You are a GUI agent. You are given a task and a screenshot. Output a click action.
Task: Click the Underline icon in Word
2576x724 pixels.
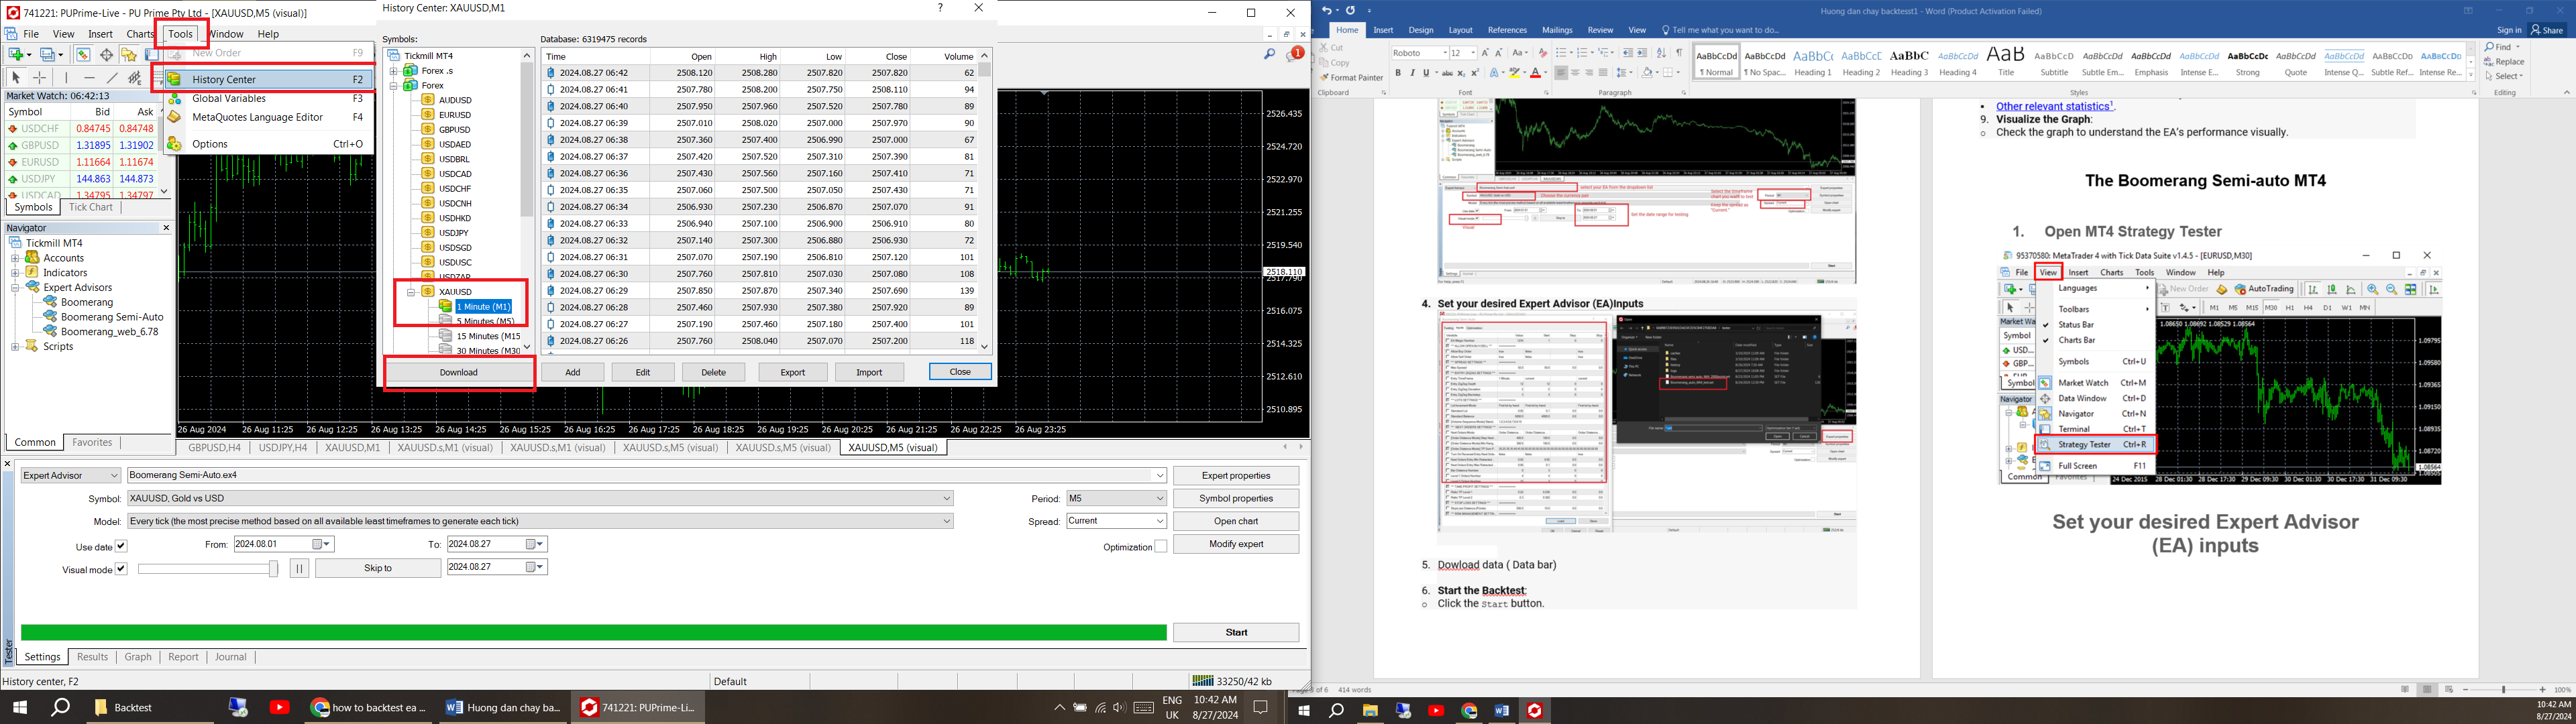[1426, 73]
